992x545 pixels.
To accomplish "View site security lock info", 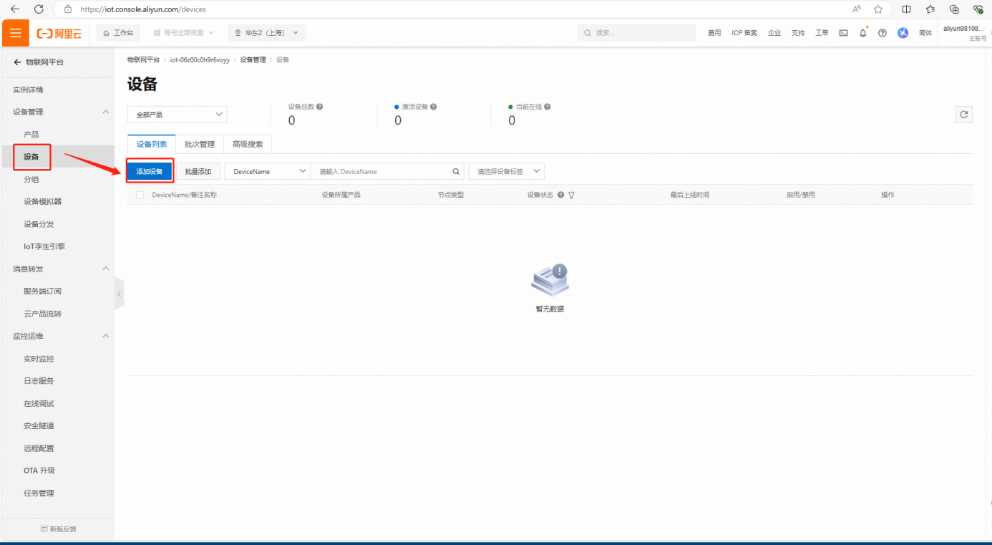I will click(x=68, y=9).
